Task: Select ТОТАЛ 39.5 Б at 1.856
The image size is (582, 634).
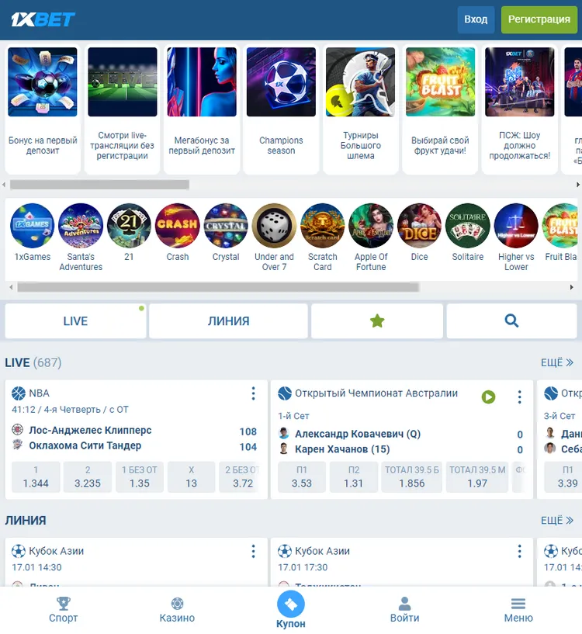Action: click(412, 477)
